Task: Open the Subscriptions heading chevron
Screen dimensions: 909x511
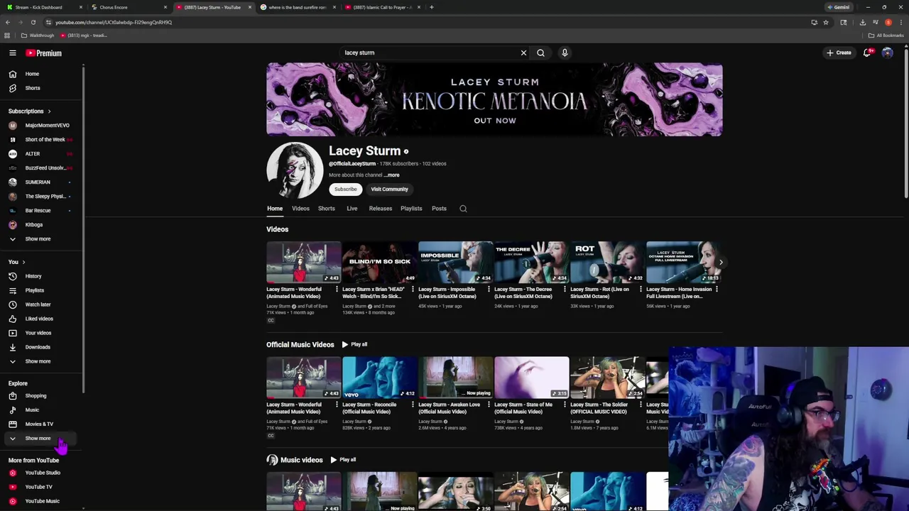Action: [x=49, y=111]
